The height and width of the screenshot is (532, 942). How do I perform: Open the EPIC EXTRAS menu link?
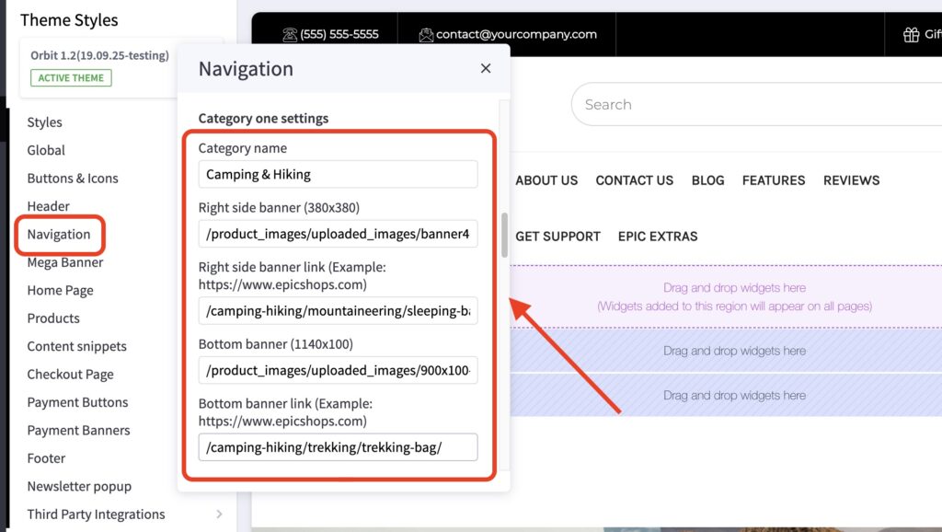pyautogui.click(x=657, y=237)
